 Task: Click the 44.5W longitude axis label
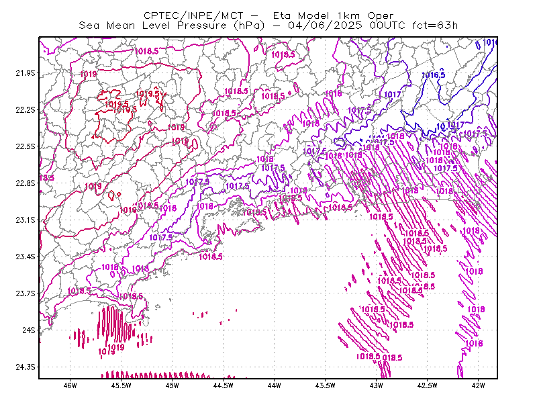click(224, 385)
